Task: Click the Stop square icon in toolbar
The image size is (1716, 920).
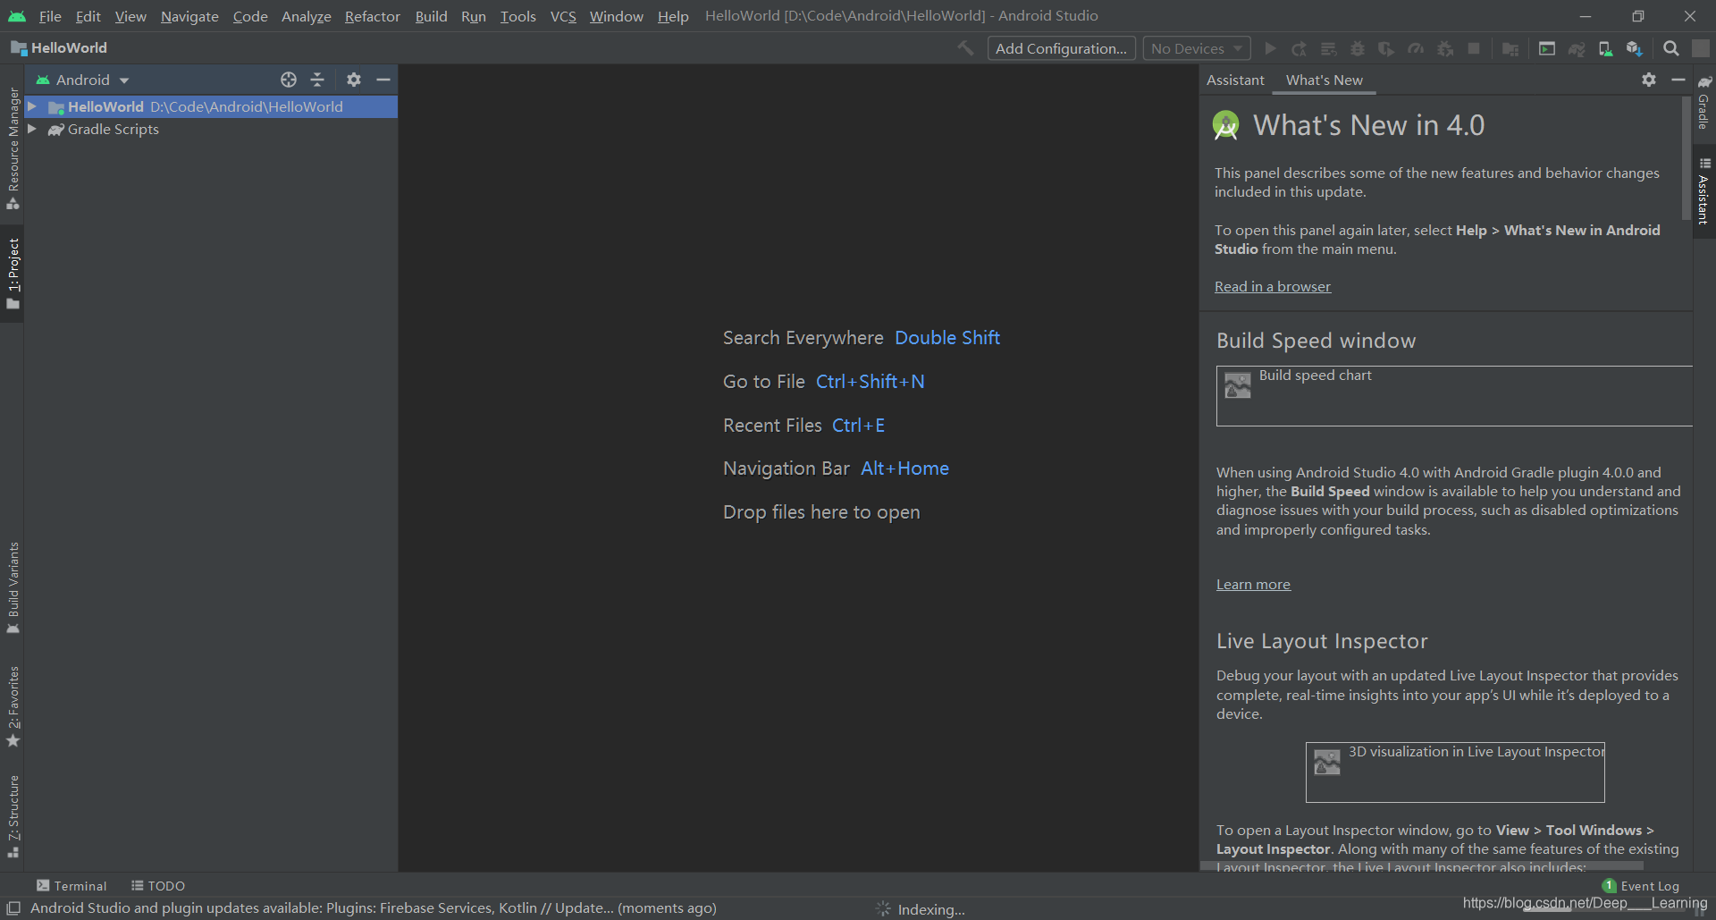Action: click(x=1474, y=48)
